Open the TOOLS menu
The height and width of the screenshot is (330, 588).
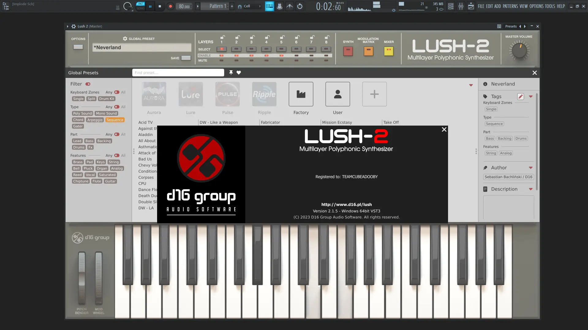550,6
